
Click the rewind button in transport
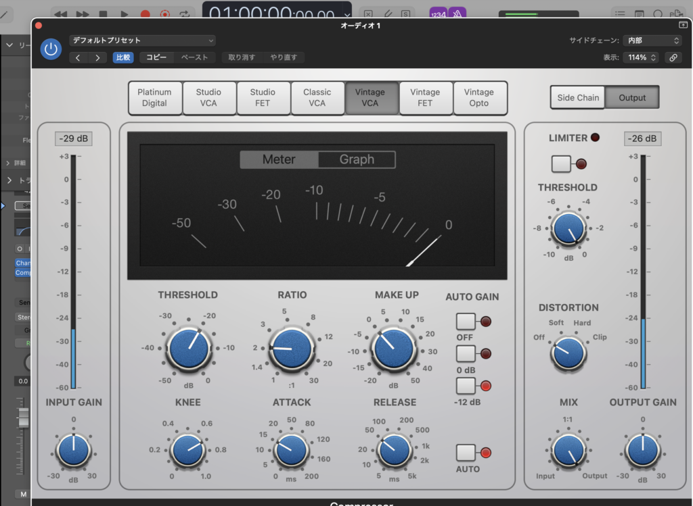point(60,14)
